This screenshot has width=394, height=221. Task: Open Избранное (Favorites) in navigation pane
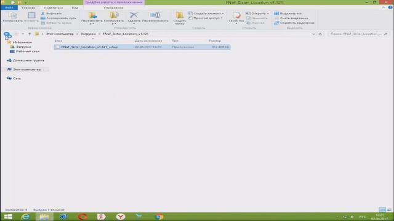coord(20,42)
